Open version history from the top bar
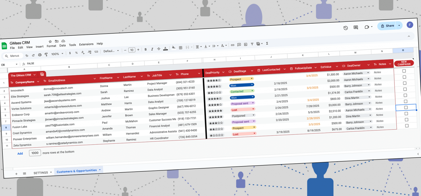The height and width of the screenshot is (196, 421). coord(346,28)
